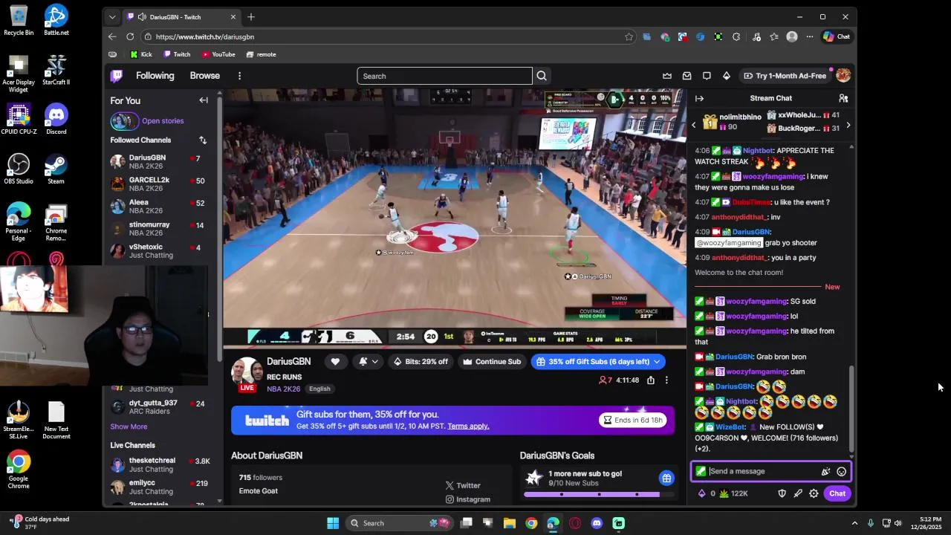Open GARCELL2k followed channel
The image size is (951, 535).
pos(163,184)
